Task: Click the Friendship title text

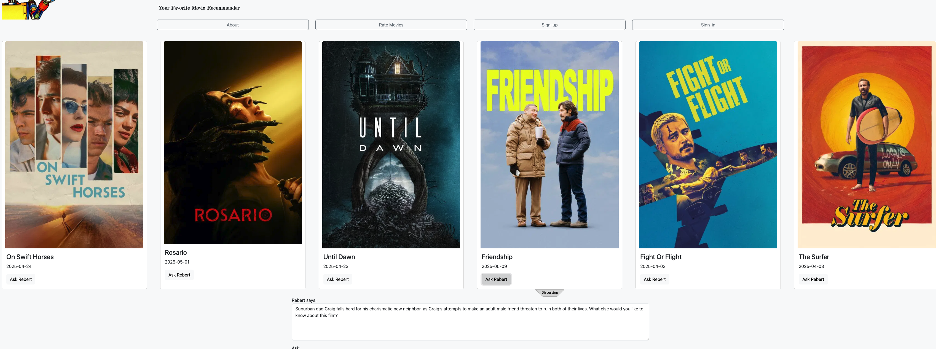Action: 497,257
